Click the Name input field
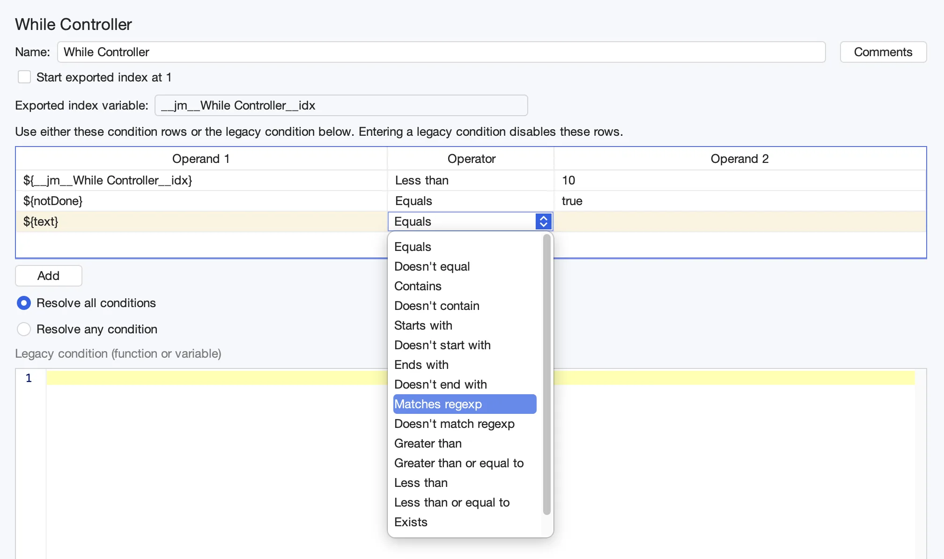944x559 pixels. point(441,52)
